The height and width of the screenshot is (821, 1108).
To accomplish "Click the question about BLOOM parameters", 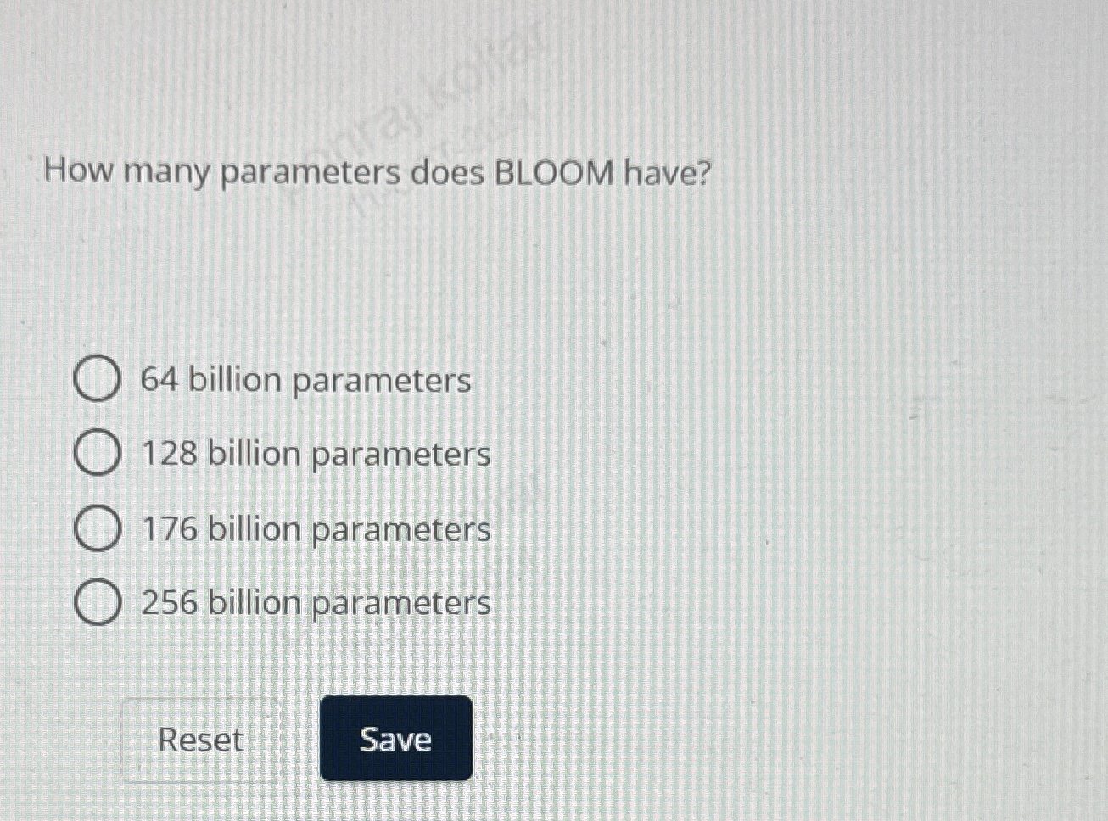I will [x=377, y=171].
